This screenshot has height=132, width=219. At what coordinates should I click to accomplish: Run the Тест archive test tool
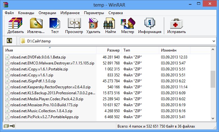pos(55,26)
